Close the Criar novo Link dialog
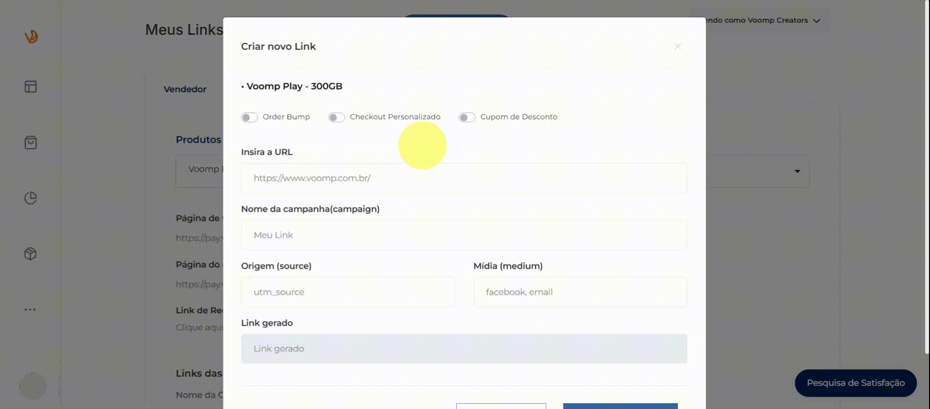 [678, 46]
